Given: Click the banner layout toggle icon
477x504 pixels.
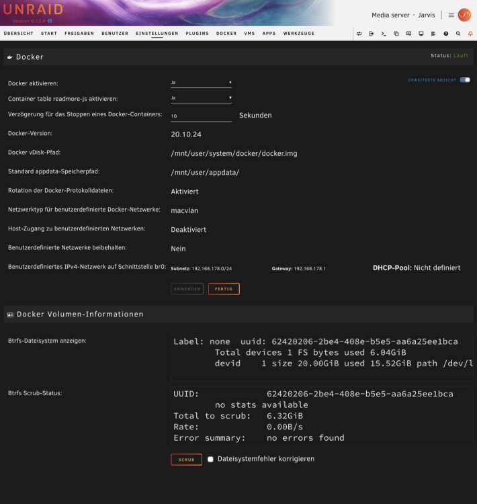Looking at the screenshot, I should (x=359, y=34).
